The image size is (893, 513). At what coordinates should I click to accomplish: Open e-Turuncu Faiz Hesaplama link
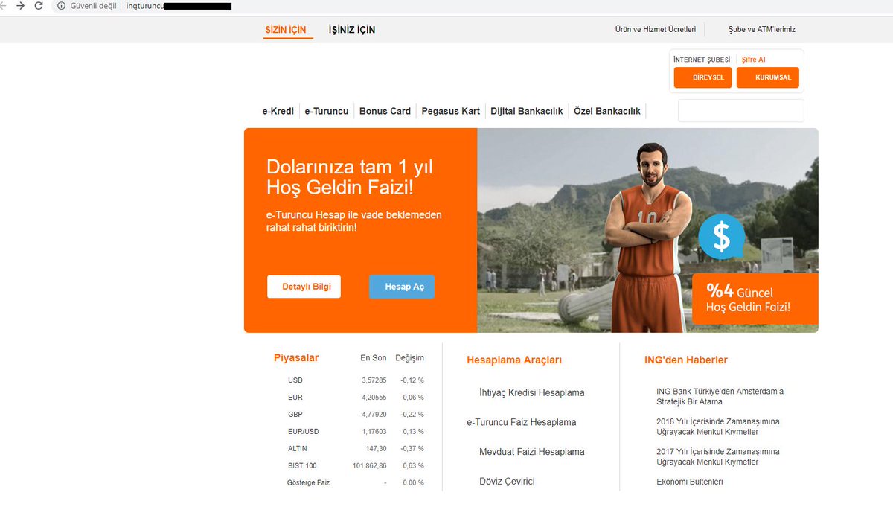[x=522, y=422]
